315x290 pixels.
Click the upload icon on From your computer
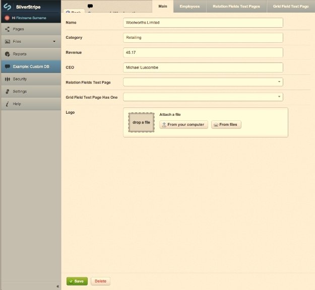click(x=164, y=125)
